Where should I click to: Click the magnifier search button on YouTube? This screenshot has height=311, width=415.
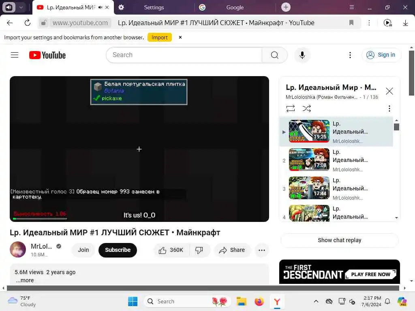(274, 55)
